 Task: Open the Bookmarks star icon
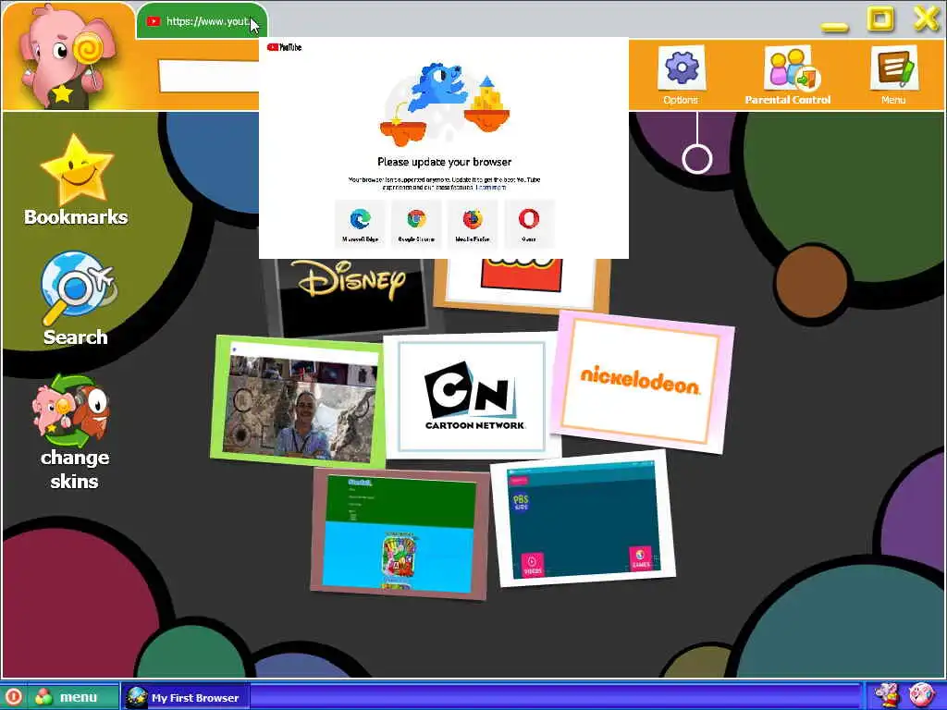[x=77, y=169]
